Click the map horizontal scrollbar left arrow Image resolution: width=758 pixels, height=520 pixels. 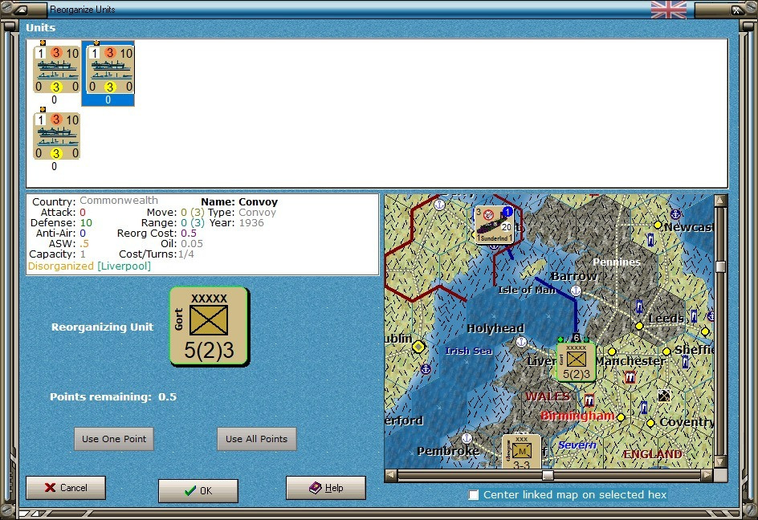pos(390,475)
